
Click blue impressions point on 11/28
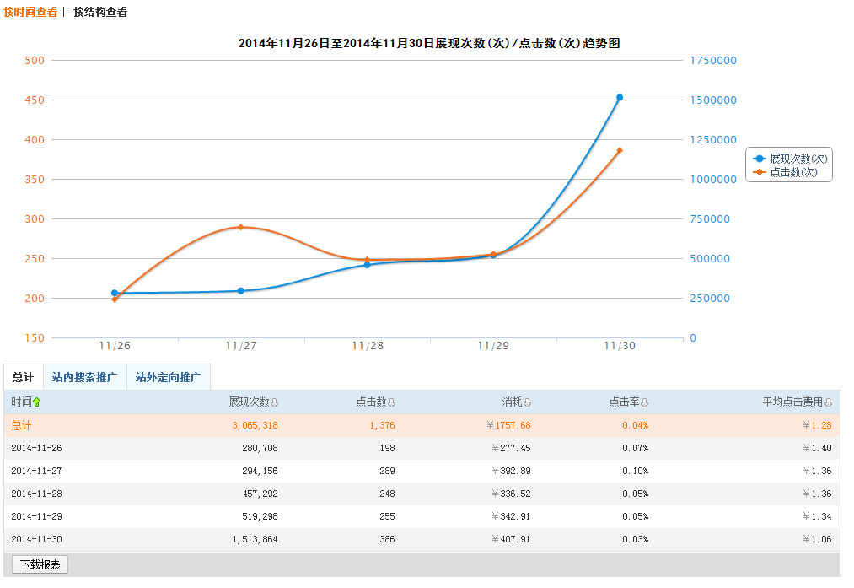[367, 265]
